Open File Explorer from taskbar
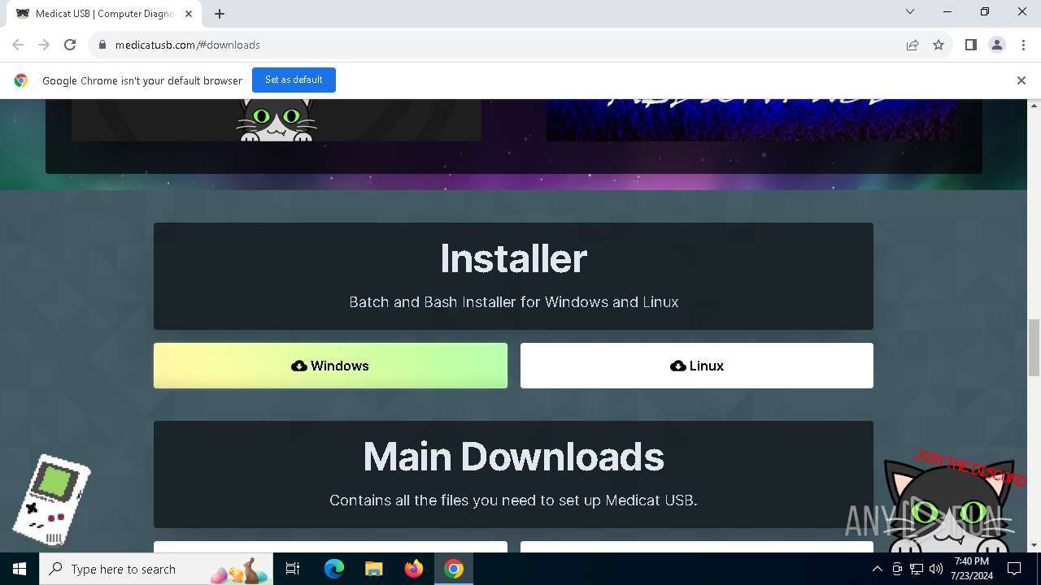Image resolution: width=1041 pixels, height=585 pixels. (x=373, y=569)
